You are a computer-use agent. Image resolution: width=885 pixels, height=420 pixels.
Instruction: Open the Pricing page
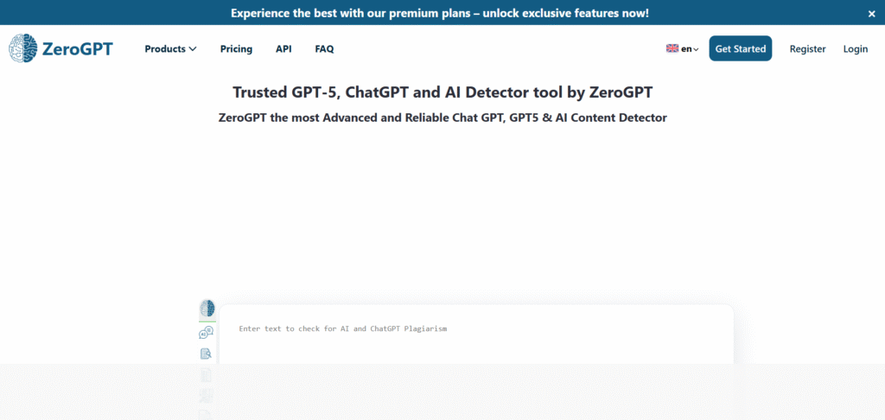point(236,49)
